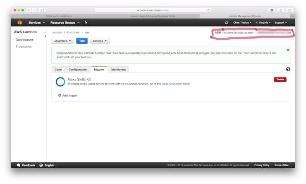Click the Safari back arrow
The width and height of the screenshot is (306, 184).
(29, 10)
